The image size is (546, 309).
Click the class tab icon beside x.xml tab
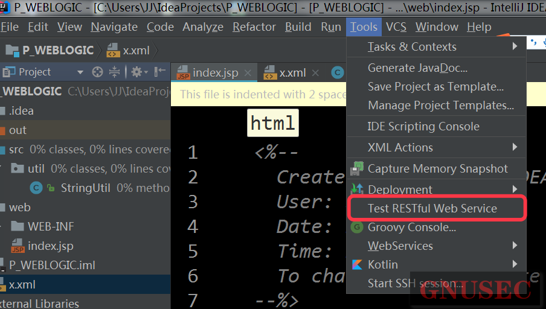337,72
